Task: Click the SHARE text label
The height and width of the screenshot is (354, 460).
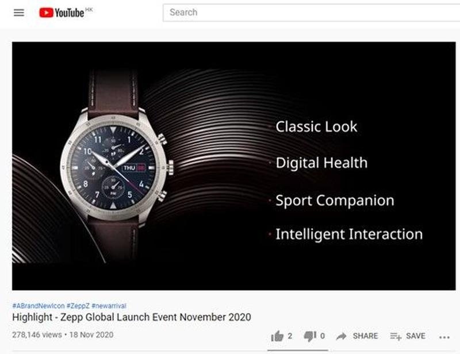Action: point(365,336)
